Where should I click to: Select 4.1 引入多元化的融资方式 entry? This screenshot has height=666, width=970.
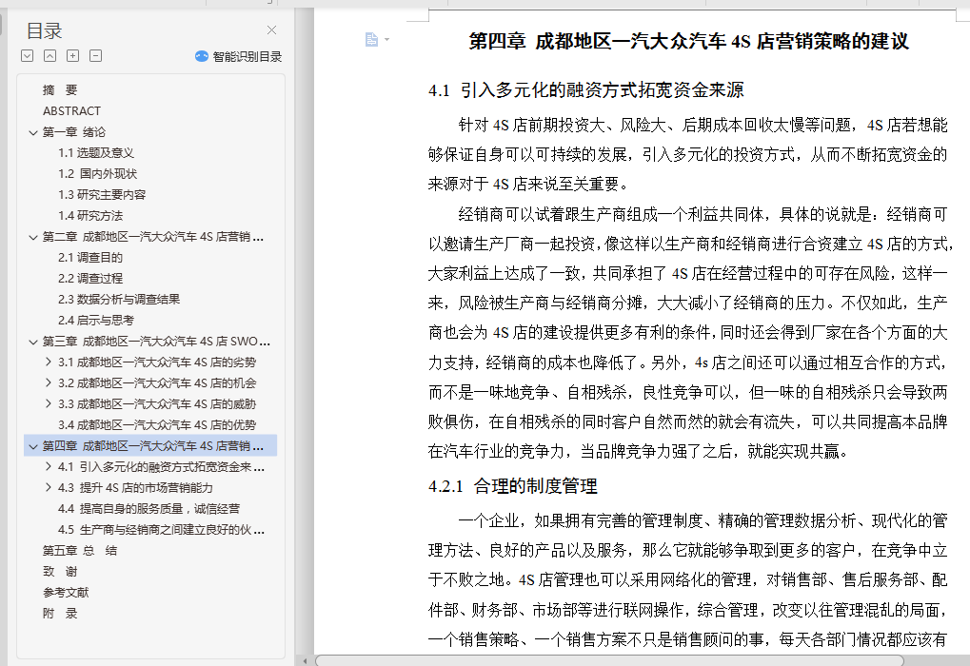click(161, 467)
